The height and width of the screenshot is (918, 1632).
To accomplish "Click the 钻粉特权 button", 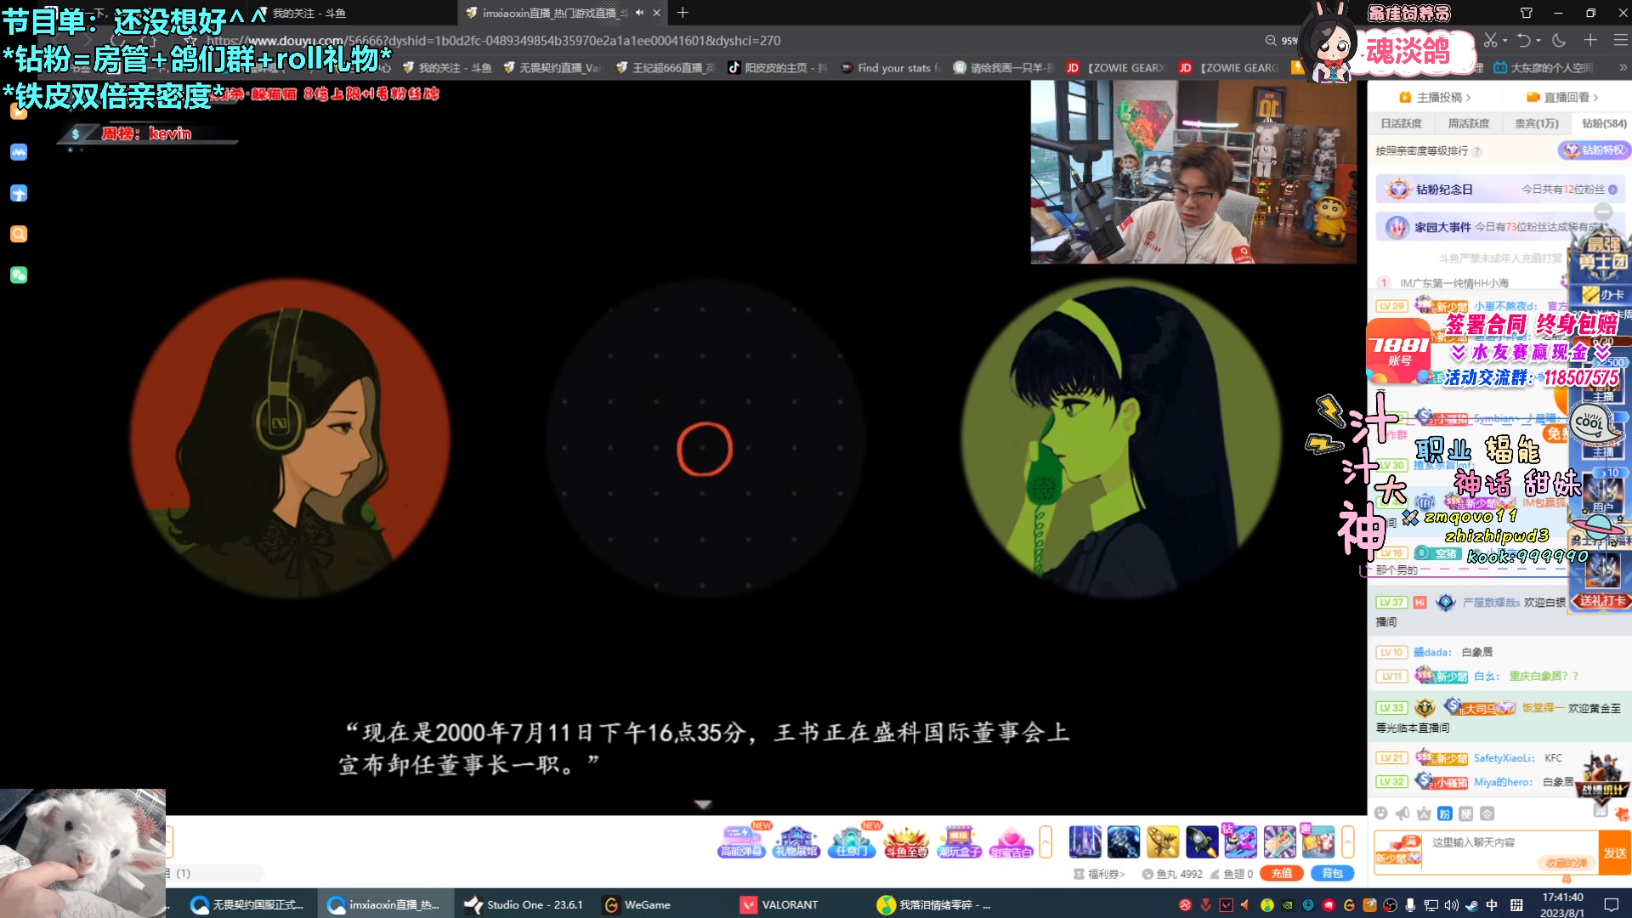I will tap(1594, 150).
